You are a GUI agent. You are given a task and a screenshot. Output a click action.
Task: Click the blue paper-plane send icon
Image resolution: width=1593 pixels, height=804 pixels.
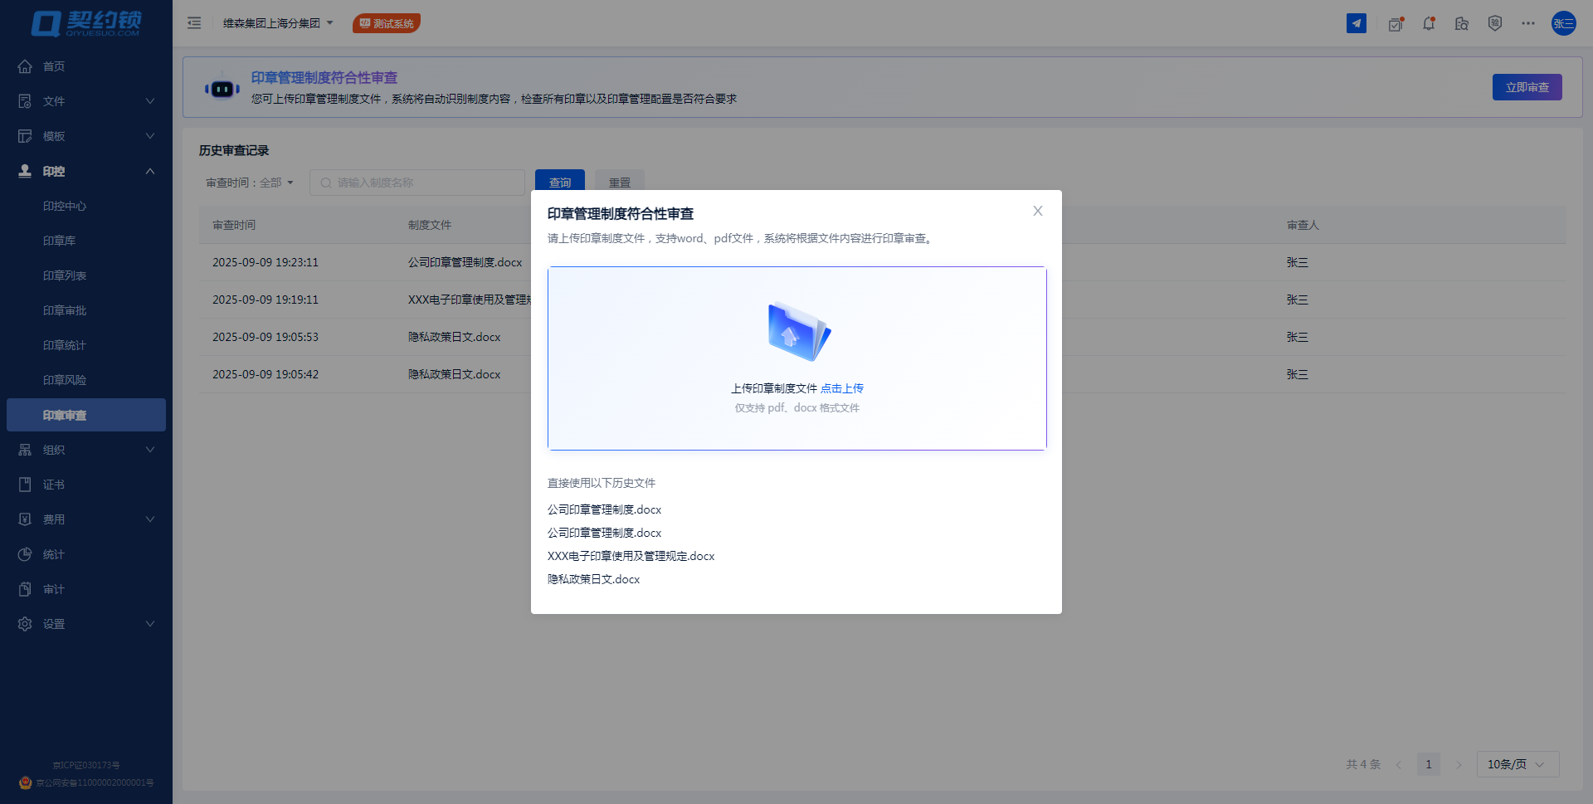[1356, 23]
